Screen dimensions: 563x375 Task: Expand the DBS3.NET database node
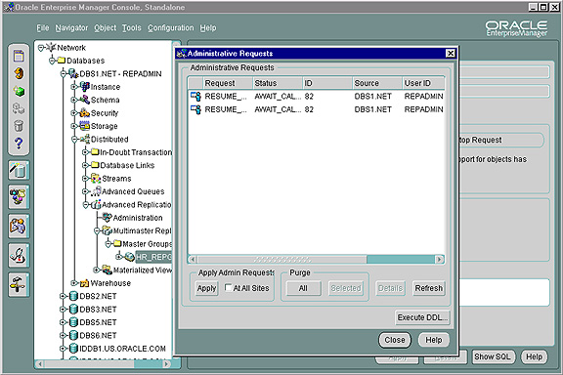63,310
